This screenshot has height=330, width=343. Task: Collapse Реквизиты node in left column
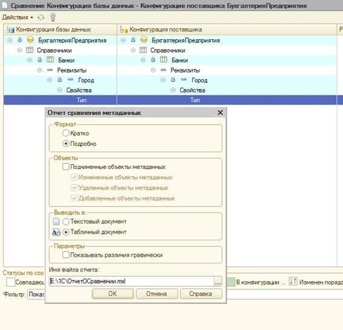[x=39, y=70]
